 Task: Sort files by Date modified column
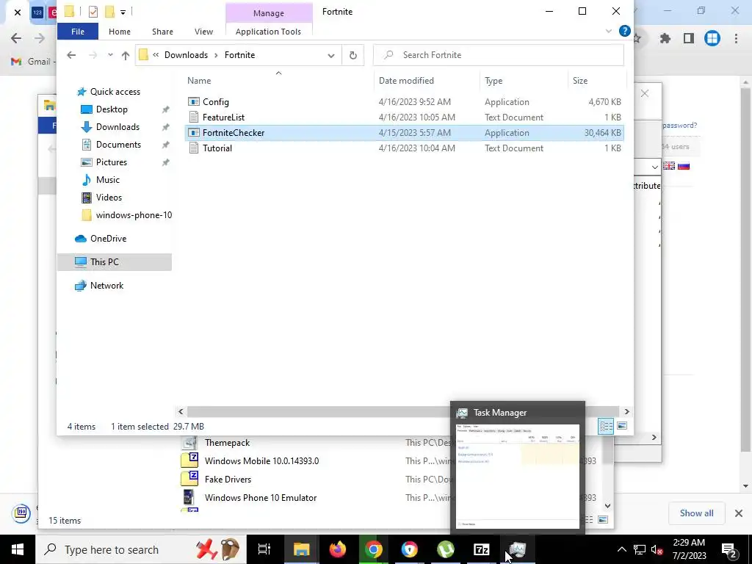click(406, 81)
